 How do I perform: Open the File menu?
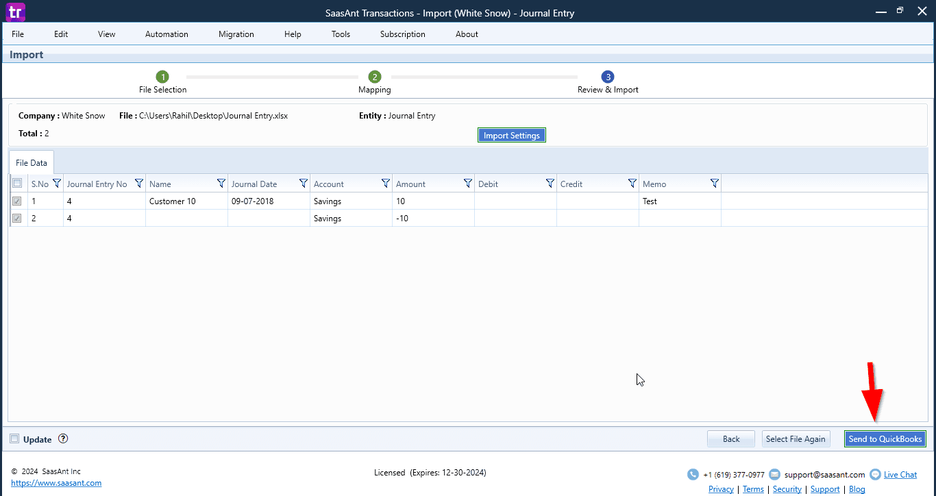point(18,34)
